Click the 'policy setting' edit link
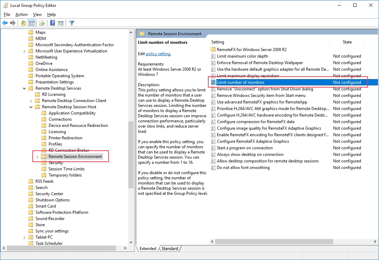Viewport: 379px width, 260px height. (x=158, y=54)
